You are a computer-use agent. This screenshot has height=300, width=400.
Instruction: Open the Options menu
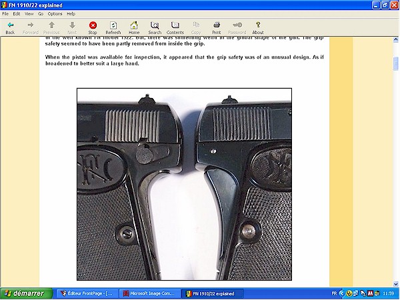55,14
